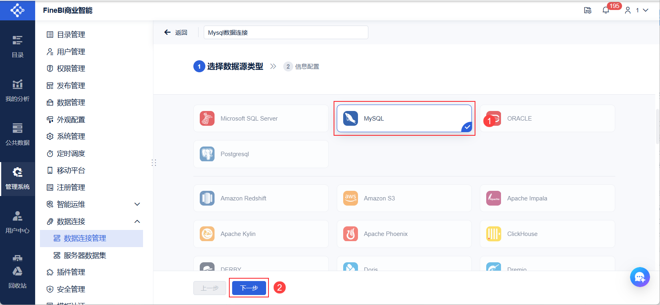This screenshot has height=305, width=660.
Task: Click the 下一步 next button
Action: pos(249,288)
